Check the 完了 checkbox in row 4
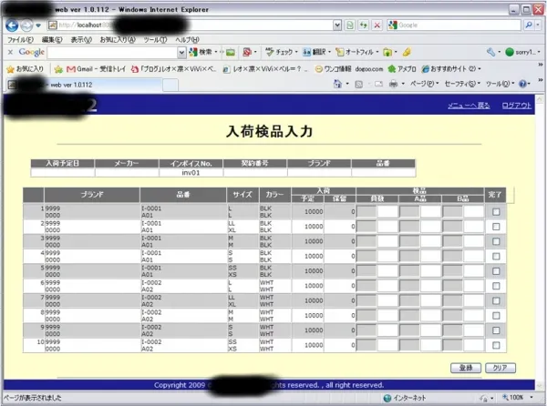 point(496,257)
